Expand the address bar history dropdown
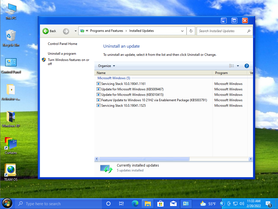This screenshot has width=278, height=209. coord(182,31)
